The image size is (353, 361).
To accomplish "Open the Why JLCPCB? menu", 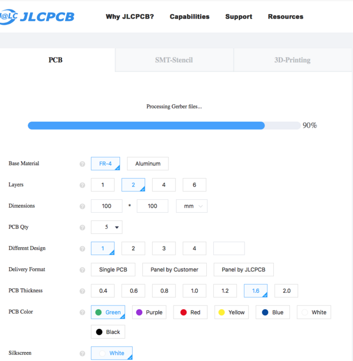I will (130, 17).
